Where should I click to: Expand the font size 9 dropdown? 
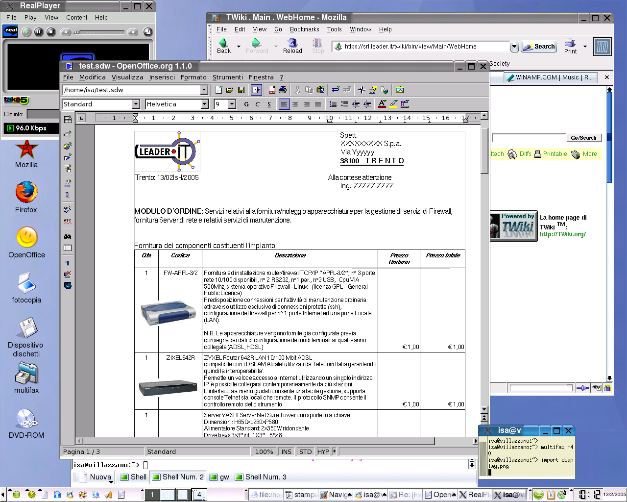click(x=232, y=104)
